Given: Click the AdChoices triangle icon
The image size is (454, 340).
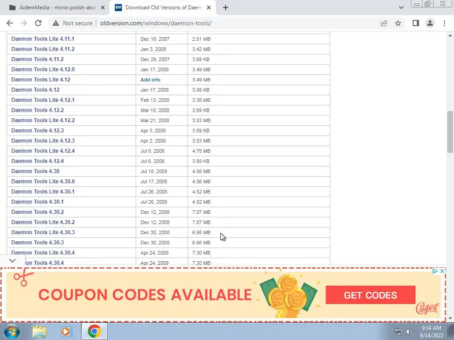Looking at the screenshot, I should 435,271.
